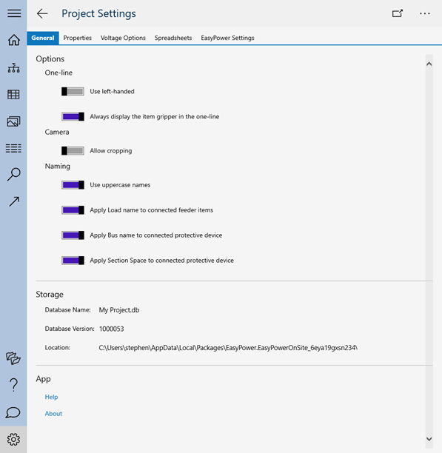Go to the Home icon in sidebar

[x=13, y=40]
